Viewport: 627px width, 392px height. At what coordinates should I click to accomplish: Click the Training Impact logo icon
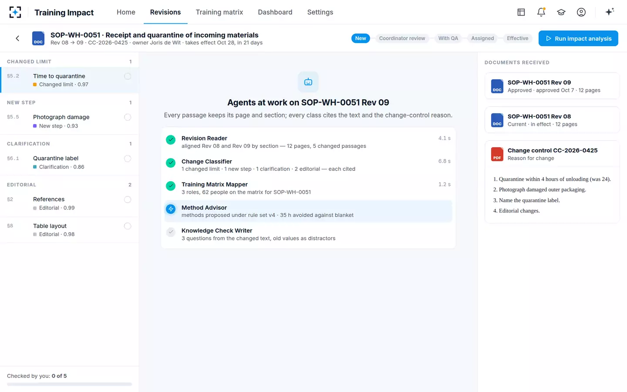[x=15, y=12]
